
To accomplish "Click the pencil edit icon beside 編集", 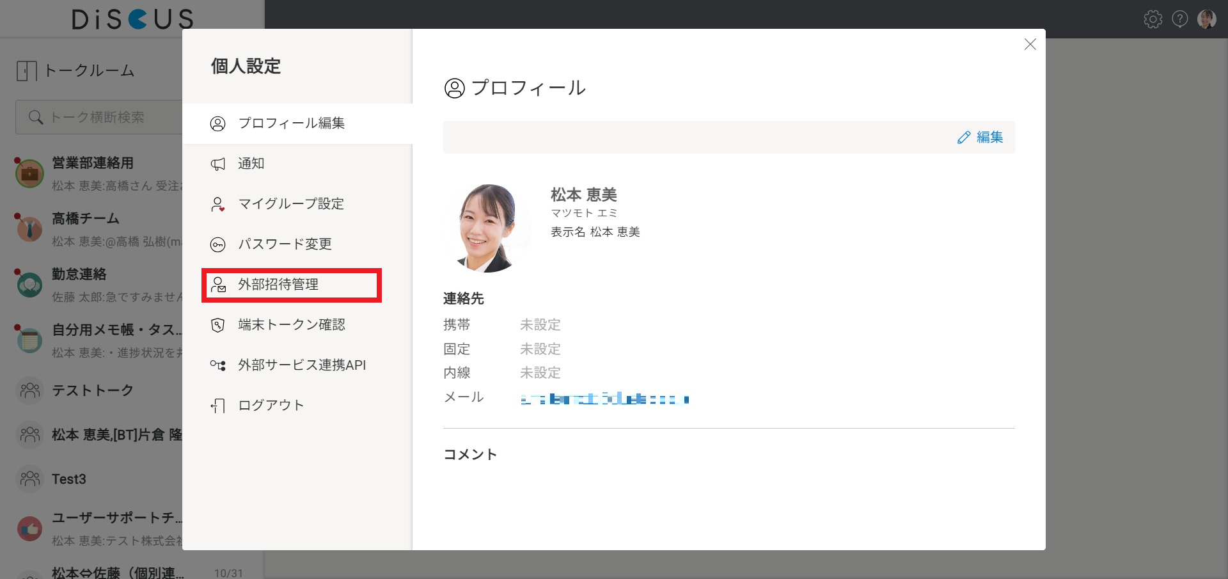I will (x=964, y=138).
